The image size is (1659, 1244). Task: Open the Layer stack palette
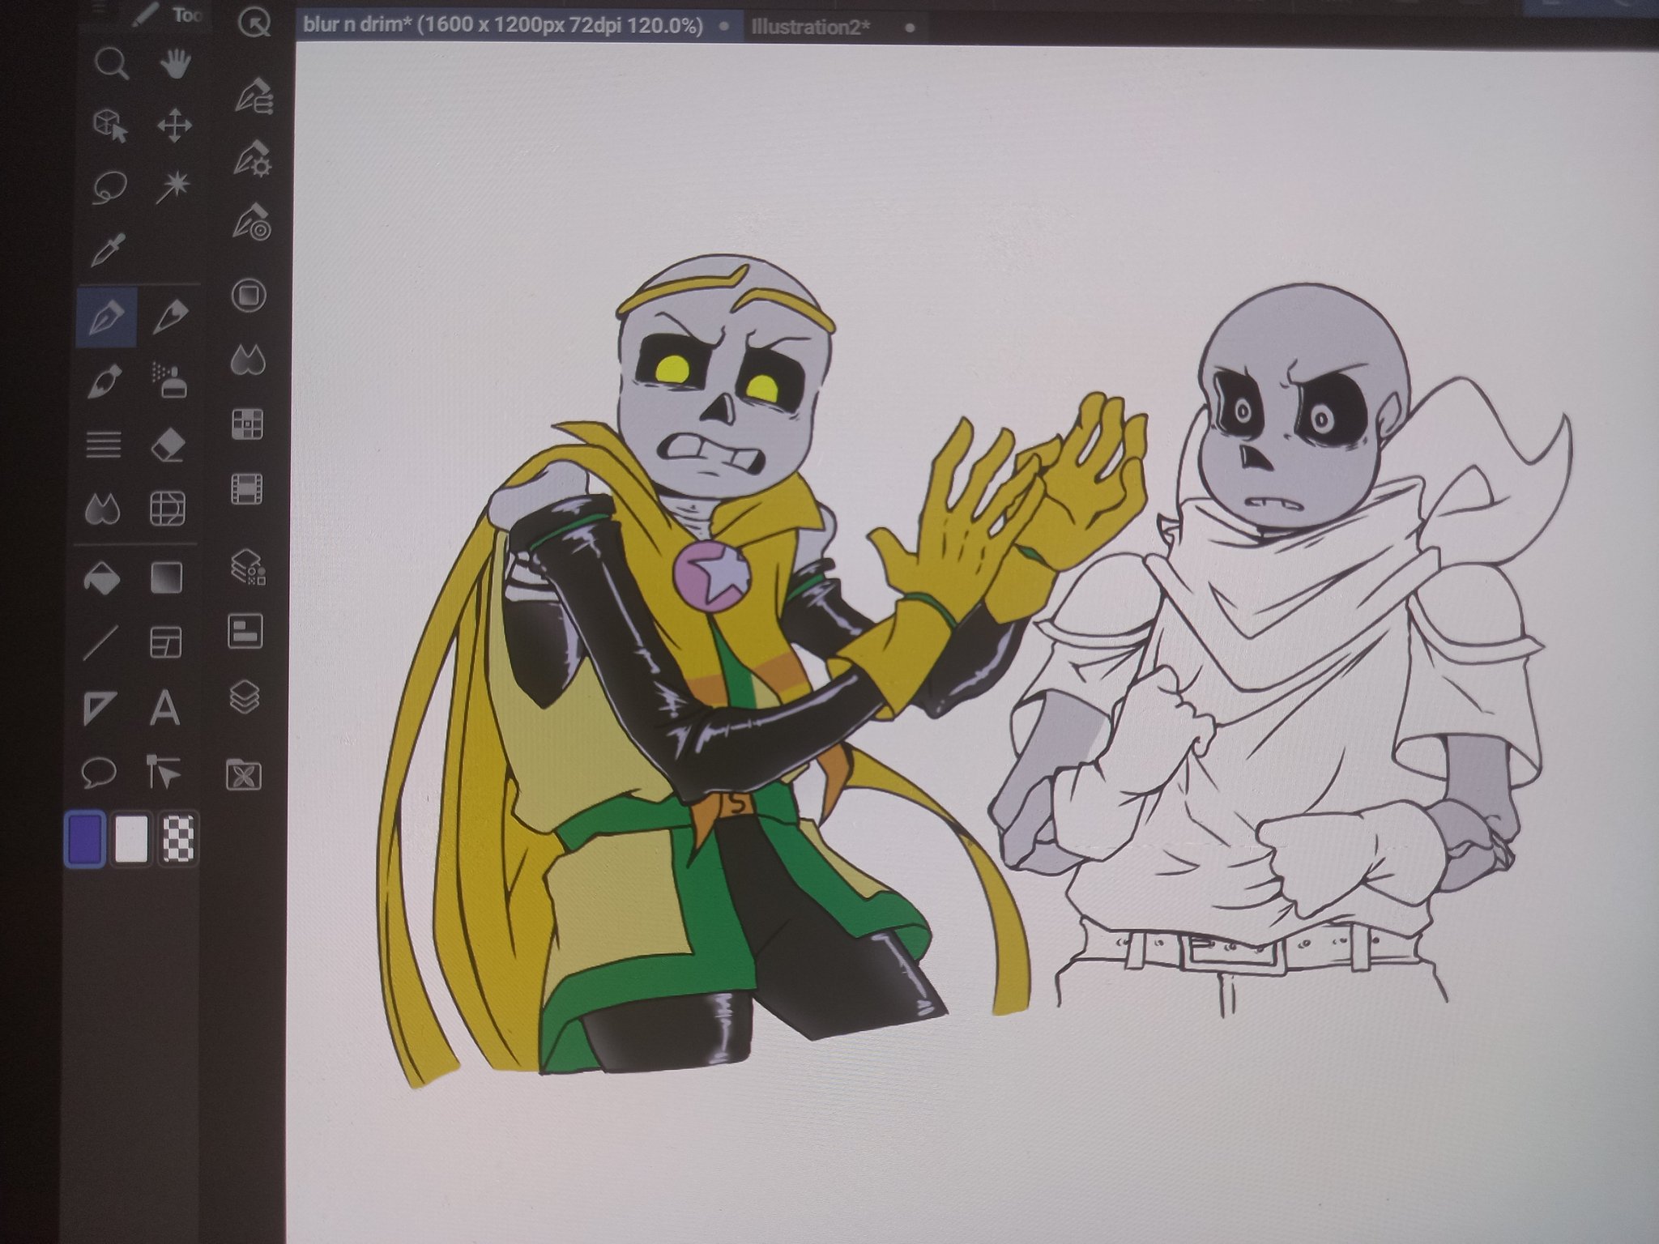(245, 697)
